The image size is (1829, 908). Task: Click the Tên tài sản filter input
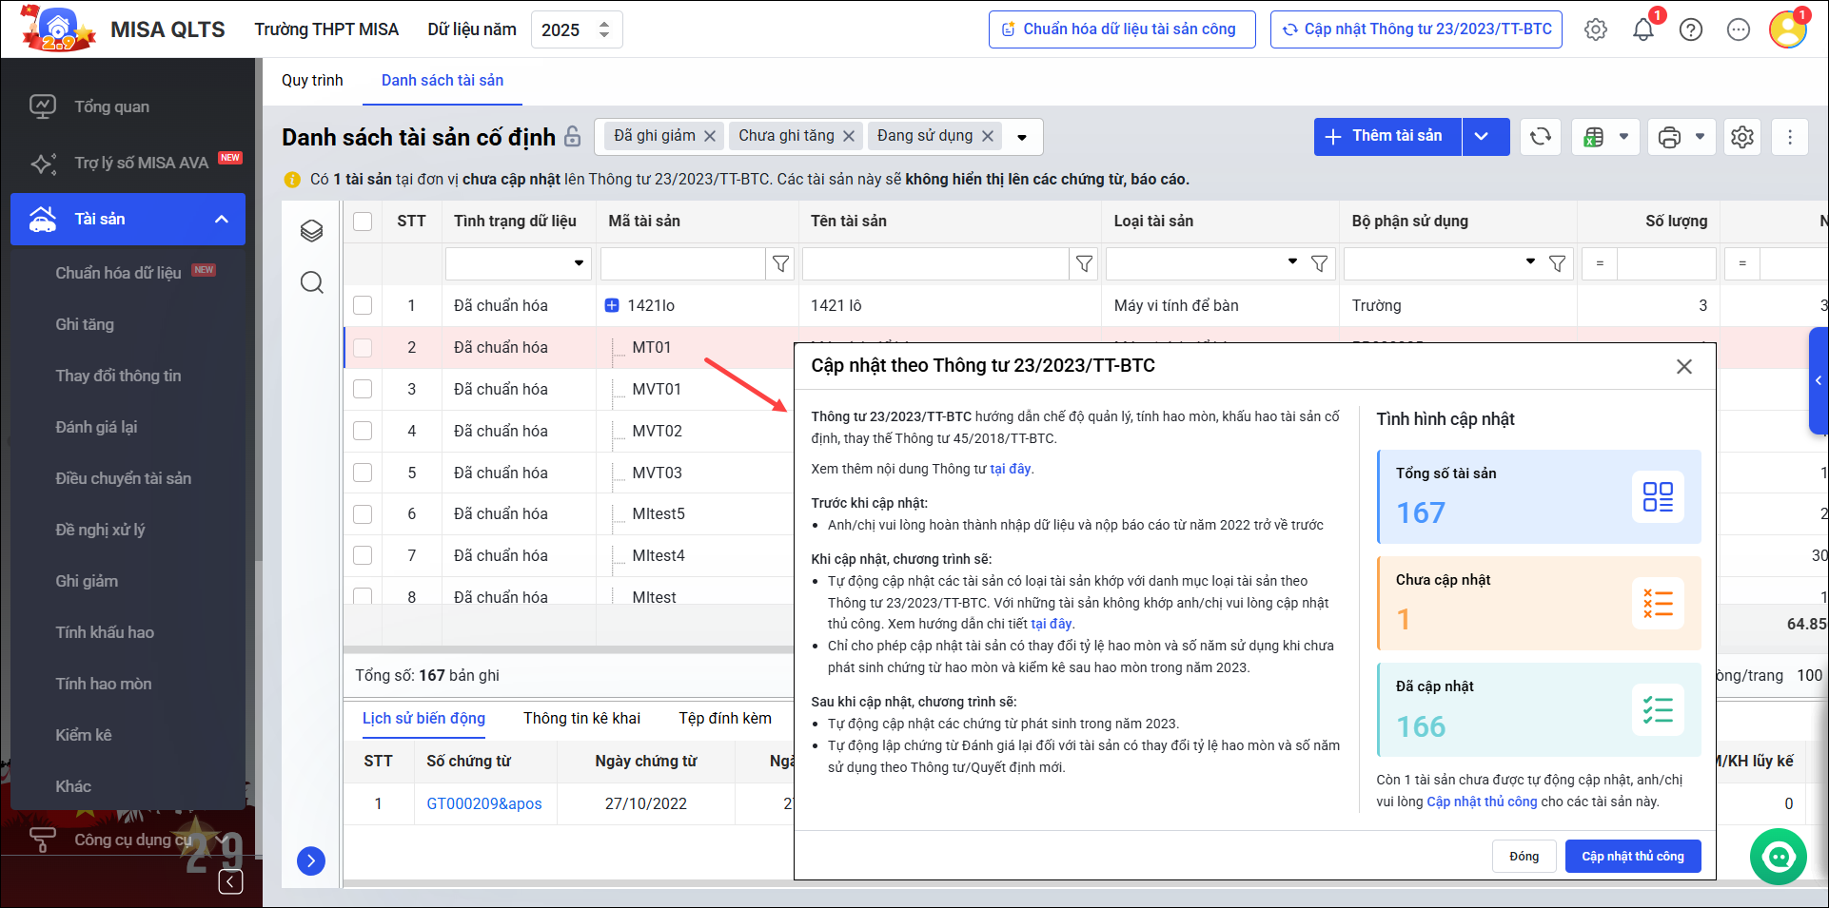click(x=935, y=264)
